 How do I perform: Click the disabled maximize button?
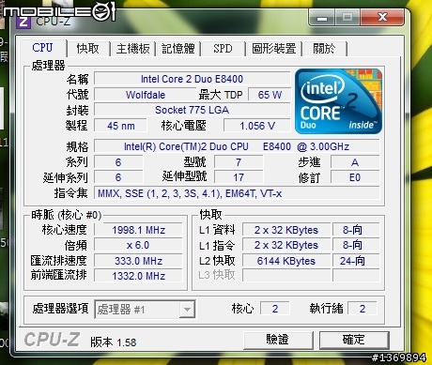click(347, 17)
